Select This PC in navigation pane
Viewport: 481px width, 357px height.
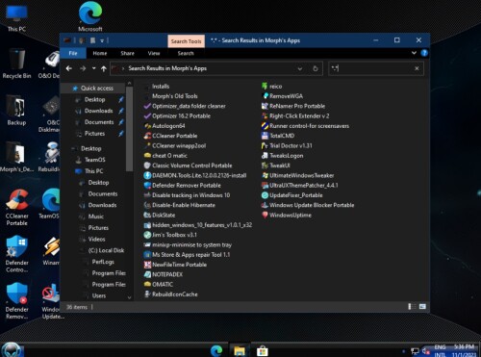[89, 171]
